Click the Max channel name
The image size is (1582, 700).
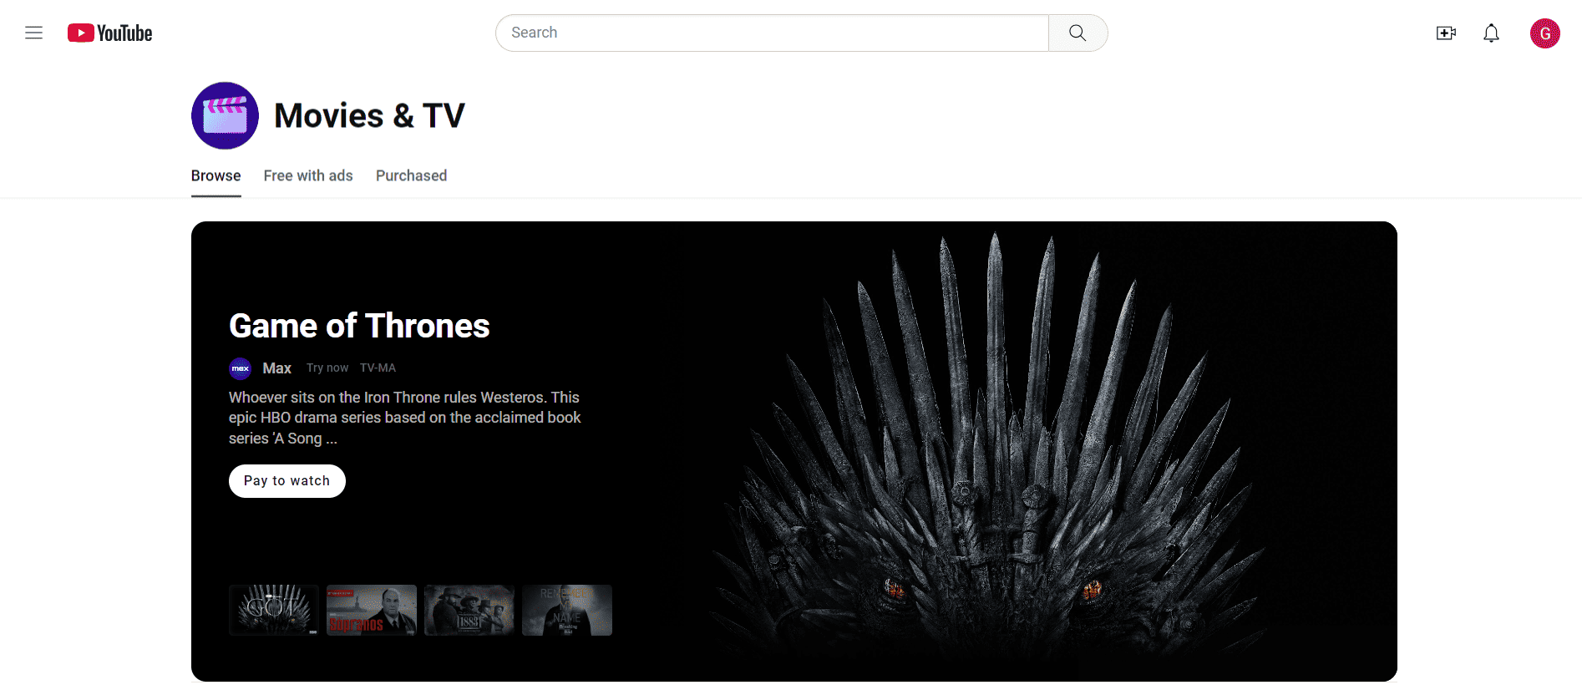point(276,368)
